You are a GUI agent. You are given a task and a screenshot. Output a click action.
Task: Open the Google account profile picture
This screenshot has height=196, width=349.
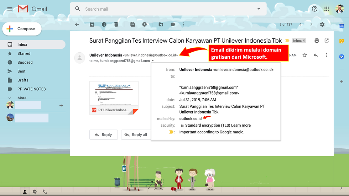(340, 9)
